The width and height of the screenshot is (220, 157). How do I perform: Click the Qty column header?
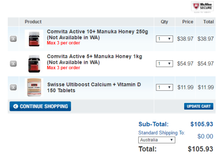(164, 22)
